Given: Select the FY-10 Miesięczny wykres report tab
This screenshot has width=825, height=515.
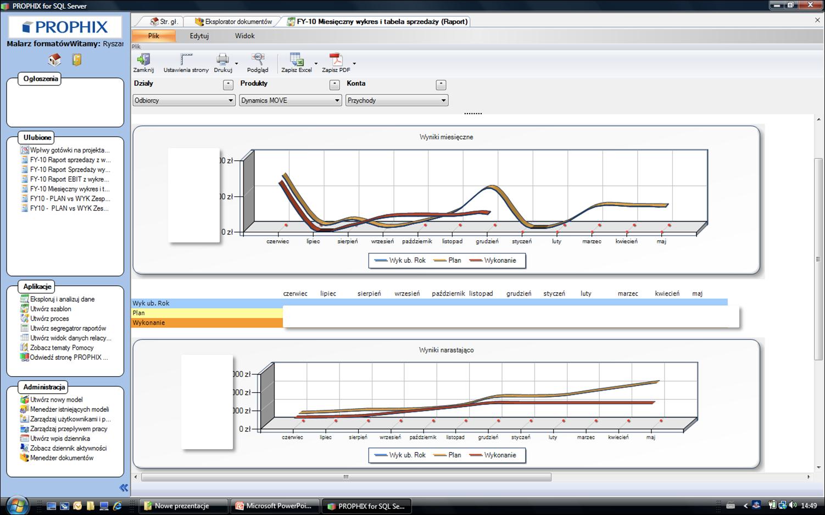Looking at the screenshot, I should pos(377,21).
